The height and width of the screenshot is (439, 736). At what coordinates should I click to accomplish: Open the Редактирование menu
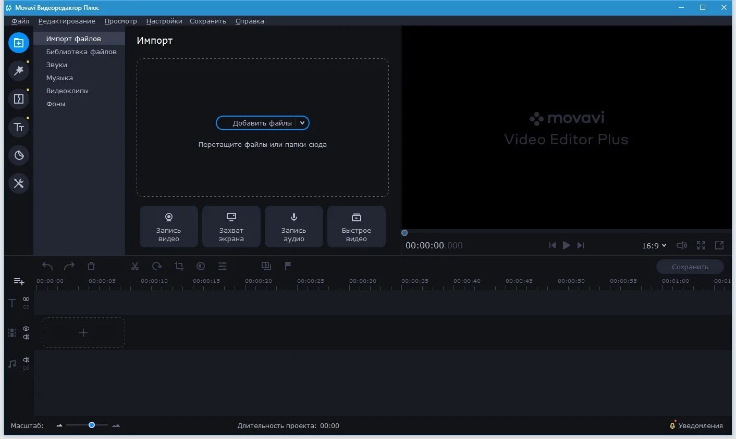[67, 21]
